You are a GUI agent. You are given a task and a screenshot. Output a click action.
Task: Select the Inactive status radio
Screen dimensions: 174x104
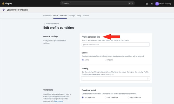coord(105,60)
